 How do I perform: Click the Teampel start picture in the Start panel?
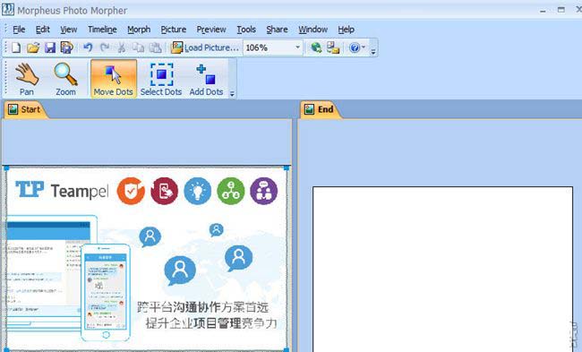point(146,259)
